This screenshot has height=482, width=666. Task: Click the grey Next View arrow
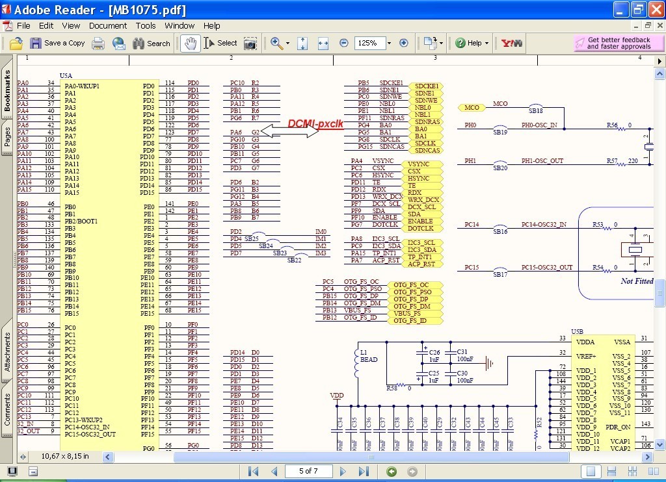pos(412,471)
